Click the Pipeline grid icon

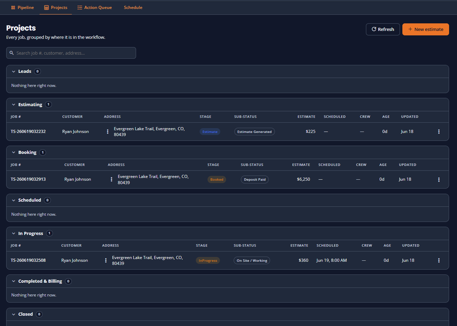(13, 8)
